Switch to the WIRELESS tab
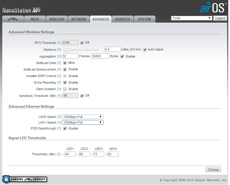230x185 pixels. [57, 19]
